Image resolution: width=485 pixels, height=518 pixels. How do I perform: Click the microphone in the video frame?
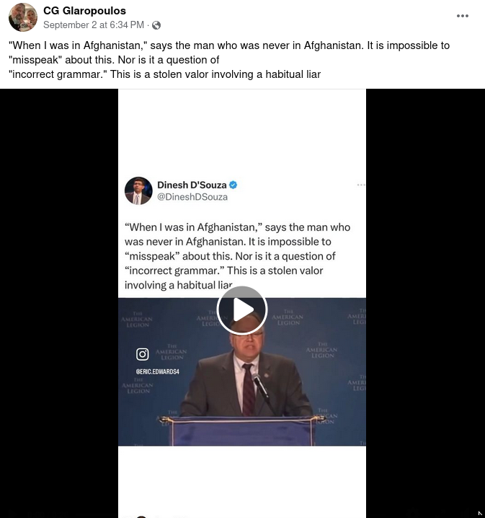(261, 387)
